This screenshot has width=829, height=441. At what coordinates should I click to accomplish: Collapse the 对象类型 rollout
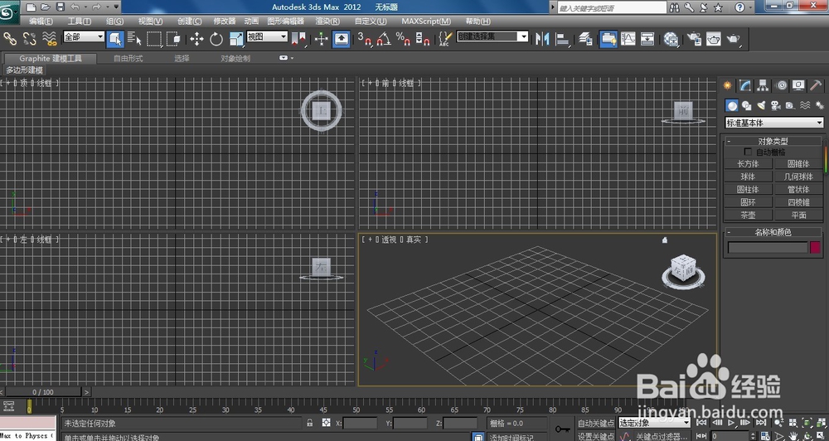tap(774, 141)
